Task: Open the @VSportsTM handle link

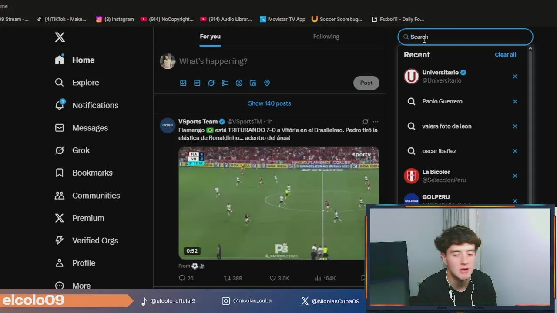Action: [x=245, y=122]
